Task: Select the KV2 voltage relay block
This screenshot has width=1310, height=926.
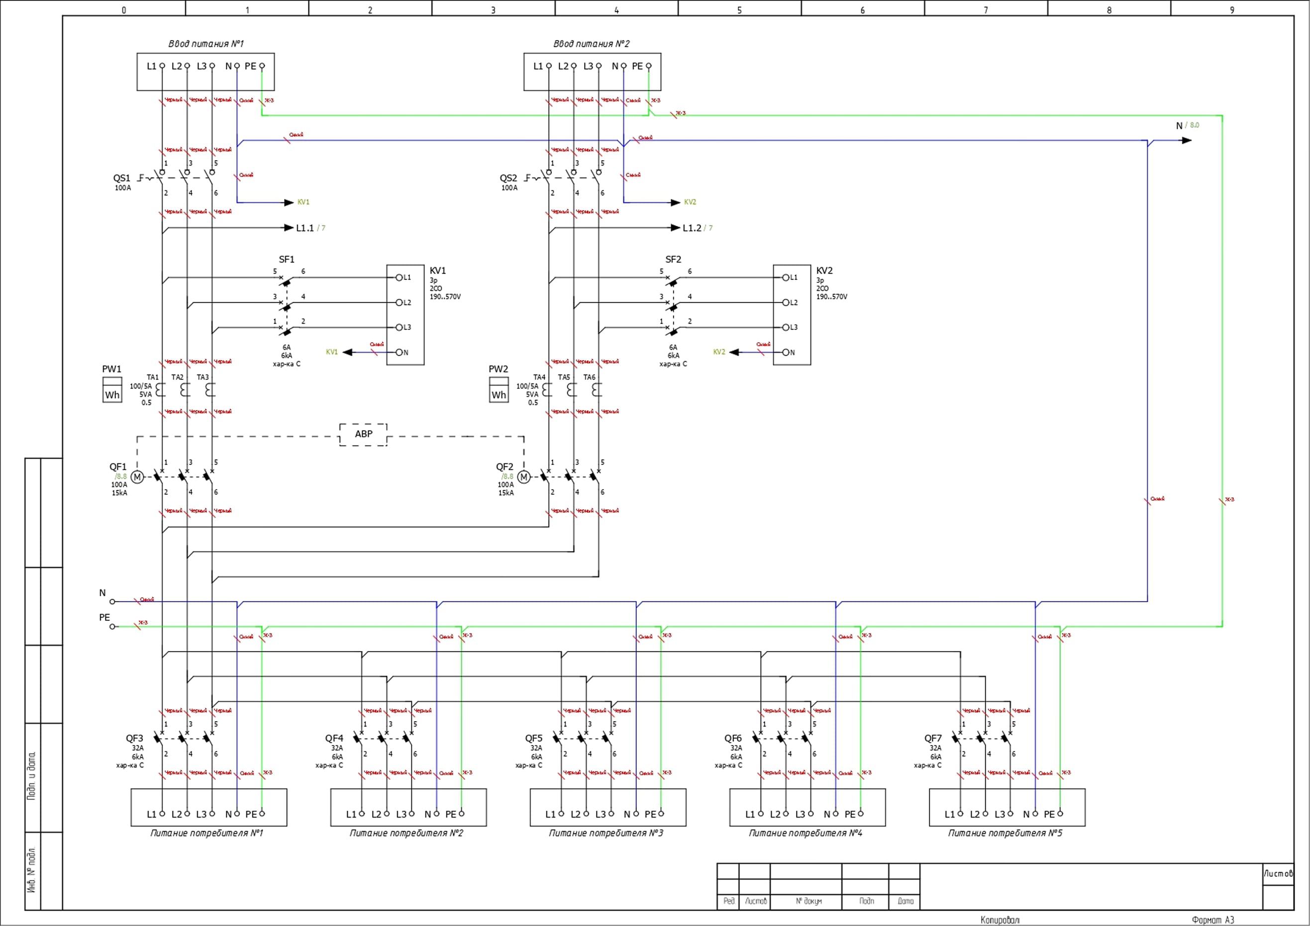Action: pos(792,315)
